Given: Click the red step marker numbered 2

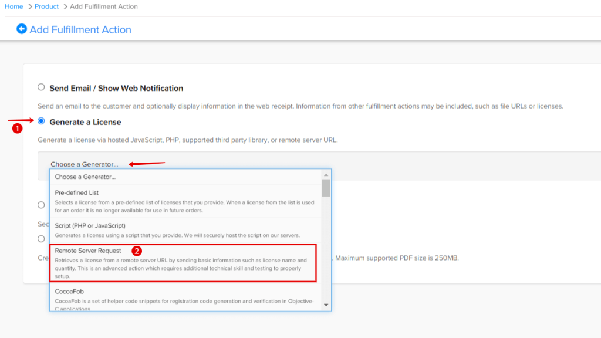Looking at the screenshot, I should point(137,251).
